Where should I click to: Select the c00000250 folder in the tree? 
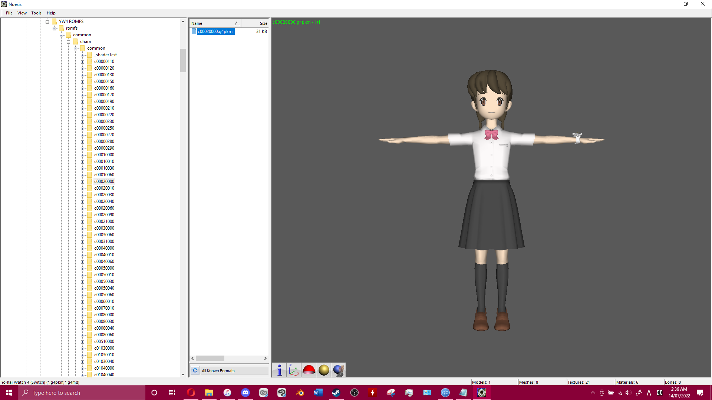click(x=104, y=128)
